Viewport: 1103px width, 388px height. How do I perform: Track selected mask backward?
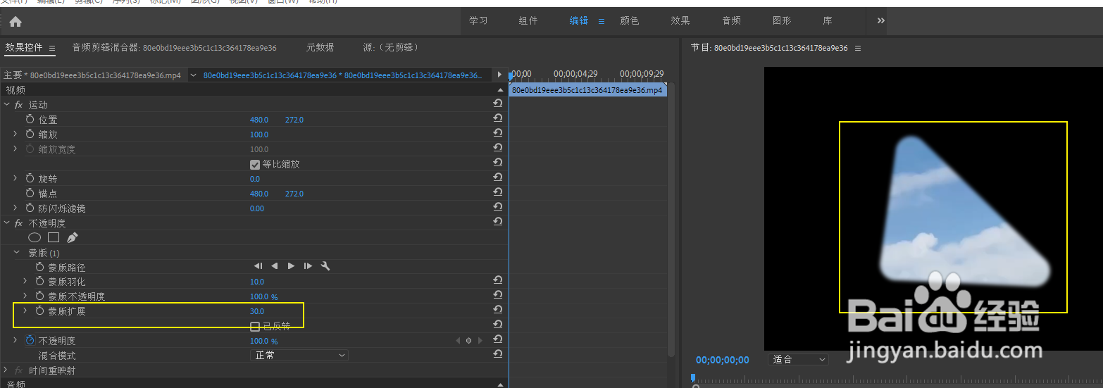(275, 266)
